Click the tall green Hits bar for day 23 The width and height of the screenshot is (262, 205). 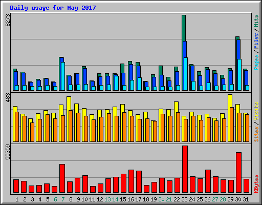(x=184, y=28)
